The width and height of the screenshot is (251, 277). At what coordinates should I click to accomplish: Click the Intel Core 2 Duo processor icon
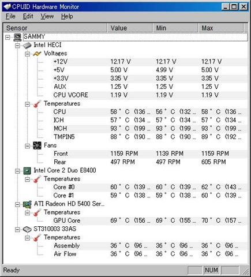(27, 171)
